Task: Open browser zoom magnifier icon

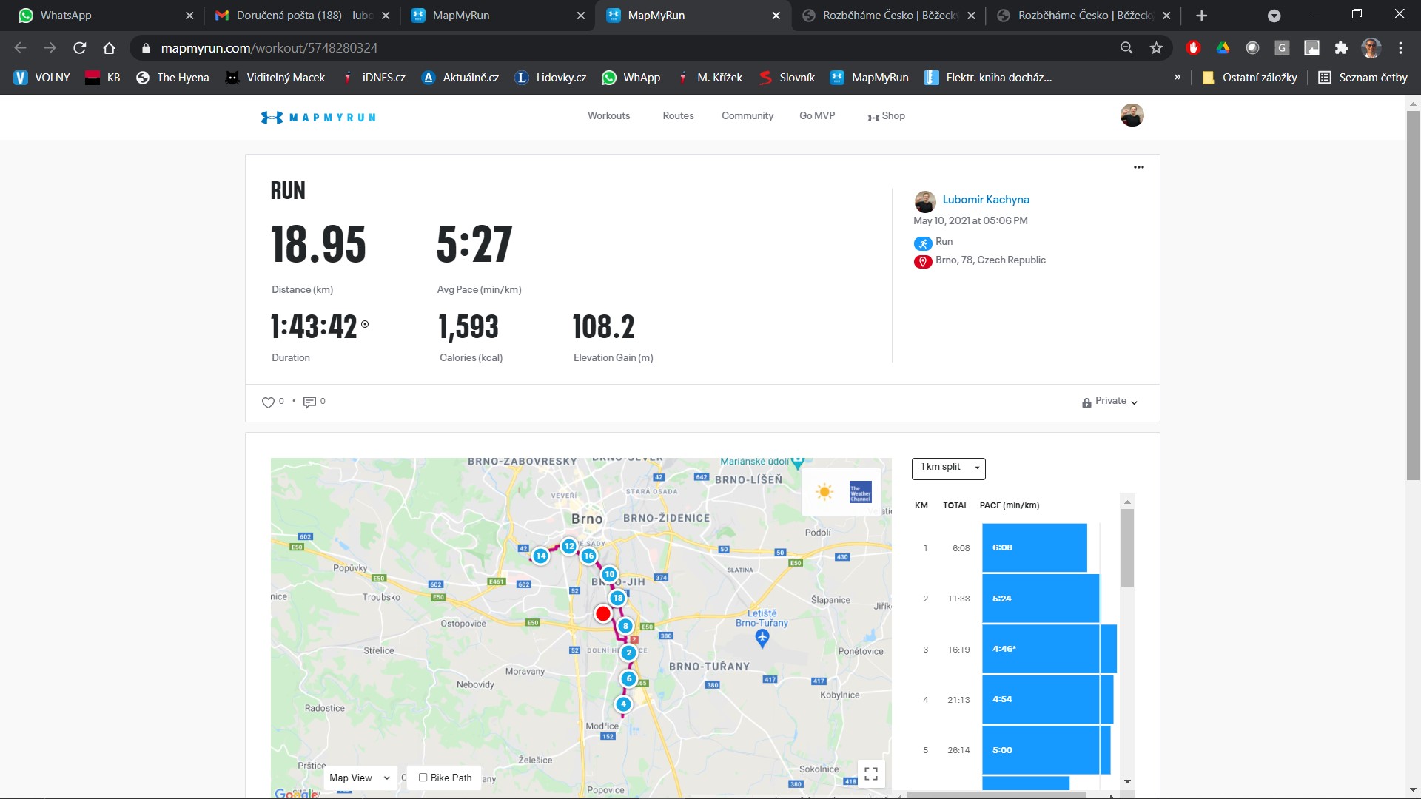Action: coord(1126,48)
